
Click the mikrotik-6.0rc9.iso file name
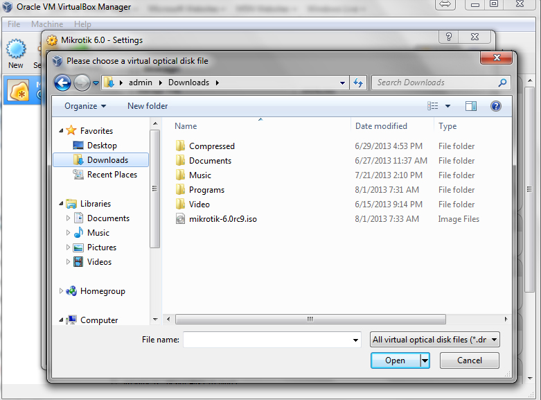point(223,219)
